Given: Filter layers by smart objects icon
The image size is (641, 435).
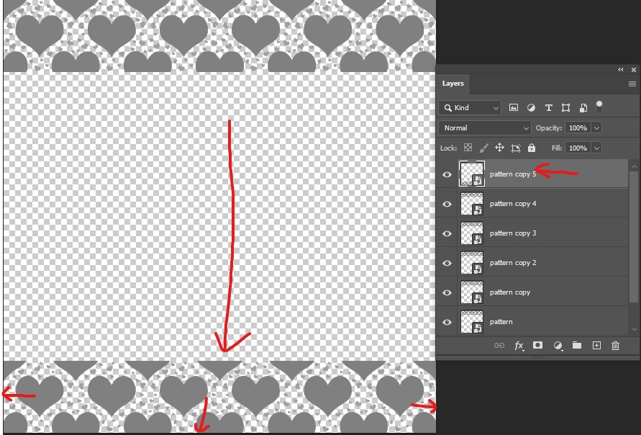Looking at the screenshot, I should tap(583, 107).
